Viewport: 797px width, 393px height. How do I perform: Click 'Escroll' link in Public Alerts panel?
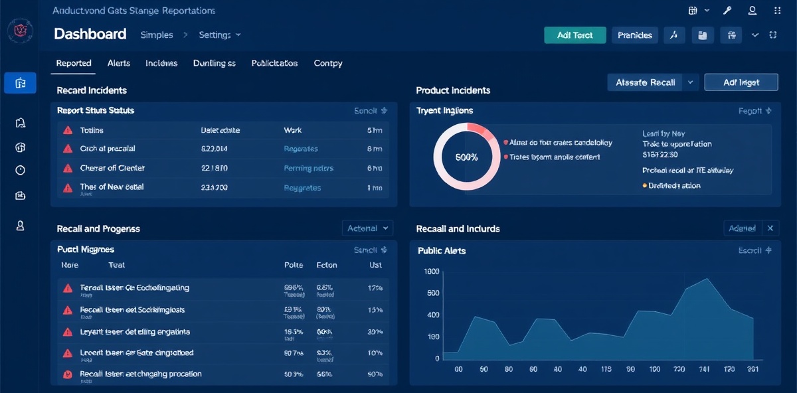755,251
